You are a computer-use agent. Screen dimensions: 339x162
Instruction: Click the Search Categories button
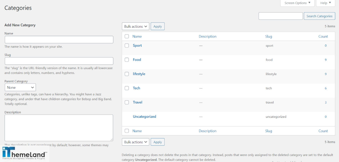pos(319,16)
